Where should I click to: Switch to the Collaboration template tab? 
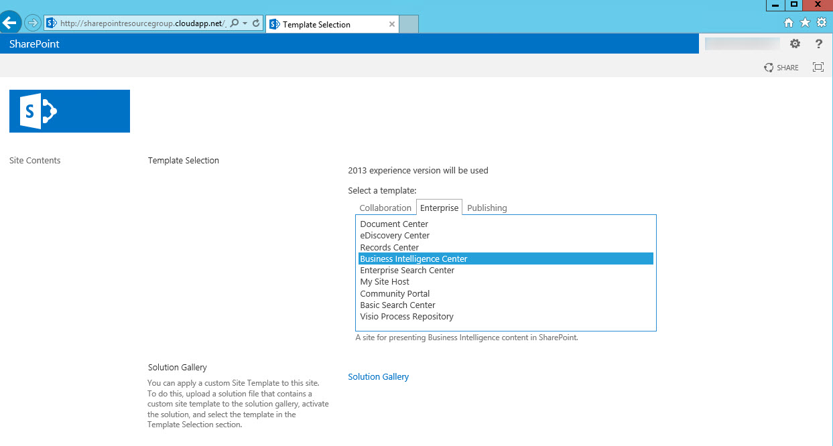(x=385, y=208)
